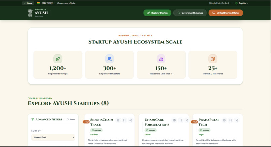Reset the advanced filters
Image resolution: width=271 pixels, height=147 pixels.
click(x=71, y=119)
